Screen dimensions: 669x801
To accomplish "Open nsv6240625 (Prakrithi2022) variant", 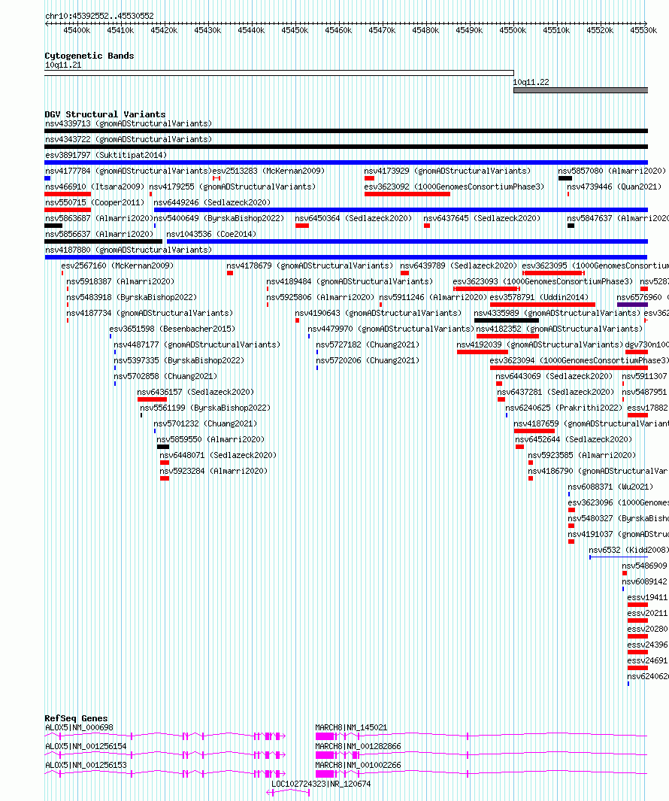I will coord(565,408).
